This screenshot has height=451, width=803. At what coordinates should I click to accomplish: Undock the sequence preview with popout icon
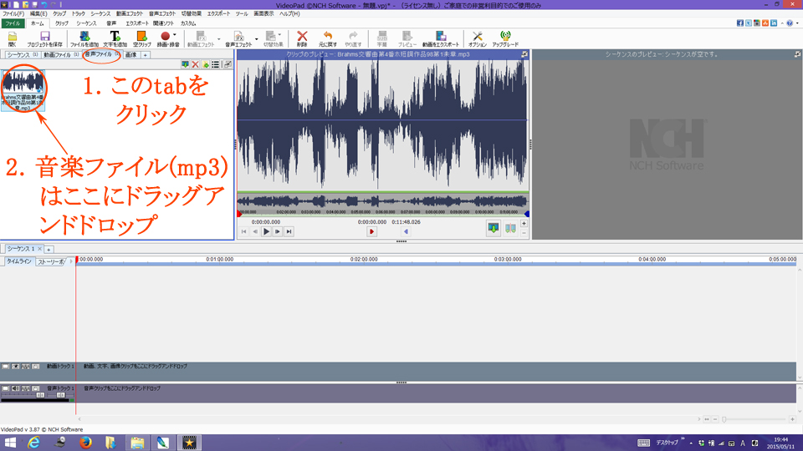point(797,53)
